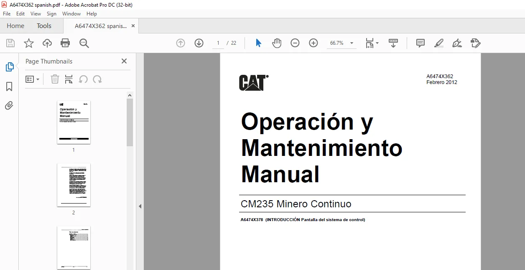Click the CAT logo on page
The width and height of the screenshot is (525, 270).
tap(254, 82)
